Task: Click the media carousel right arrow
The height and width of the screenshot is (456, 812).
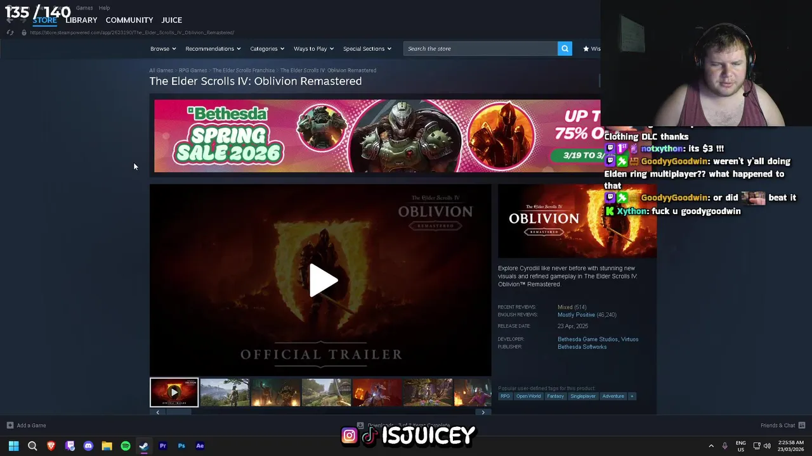Action: [483, 412]
